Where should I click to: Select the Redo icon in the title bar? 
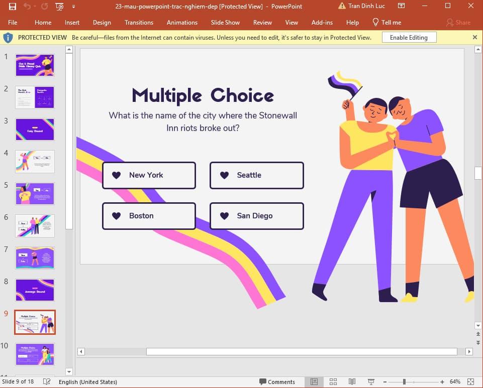44,6
